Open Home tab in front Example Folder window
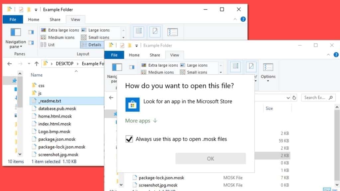The width and height of the screenshot is (340, 191). coord(134,55)
